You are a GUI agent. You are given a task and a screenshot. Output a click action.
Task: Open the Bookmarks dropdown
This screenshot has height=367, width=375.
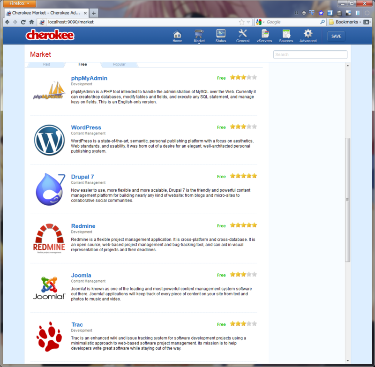[345, 22]
